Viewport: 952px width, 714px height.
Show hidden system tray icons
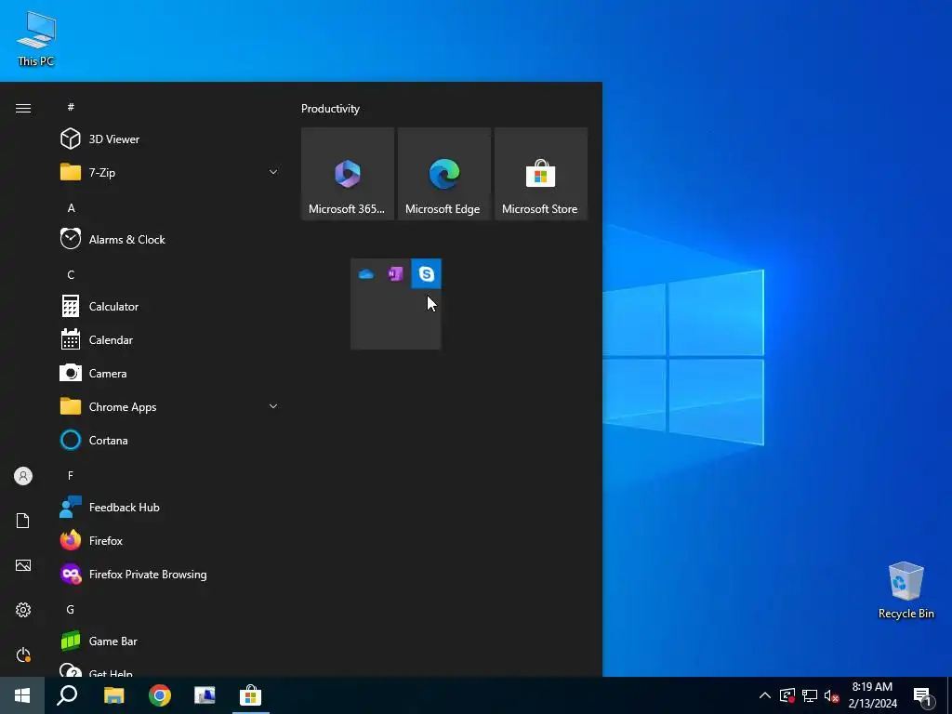pos(765,695)
